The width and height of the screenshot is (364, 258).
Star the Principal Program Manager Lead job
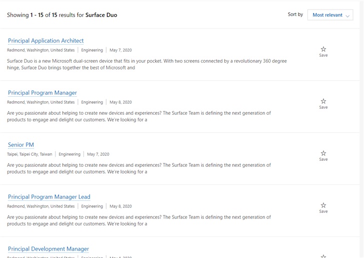coord(323,205)
